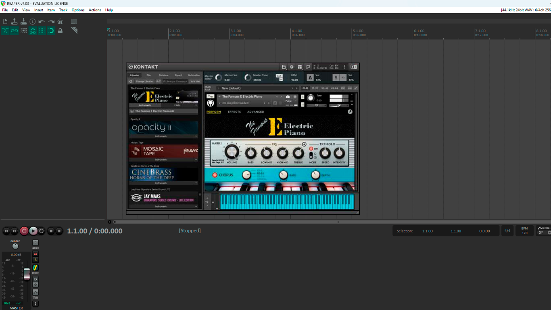551x310 pixels.
Task: Click the Pause transport button
Action: click(x=59, y=231)
